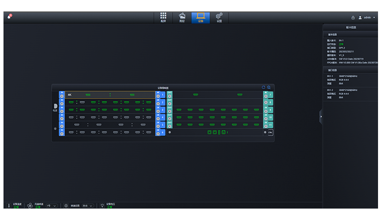Select output slot number 7 label
Image resolution: width=382 pixels, height=224 pixels.
click(270, 95)
